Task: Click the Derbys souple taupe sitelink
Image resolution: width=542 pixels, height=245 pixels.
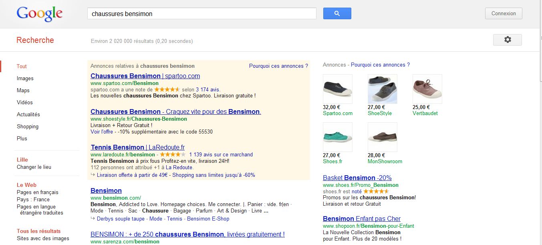Action: [x=121, y=219]
